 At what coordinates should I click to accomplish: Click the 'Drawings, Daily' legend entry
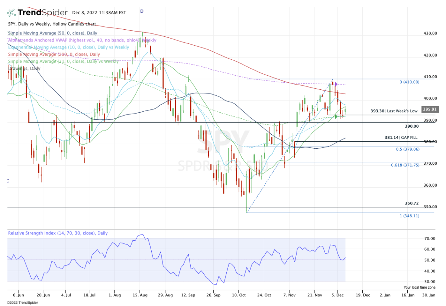(24, 68)
